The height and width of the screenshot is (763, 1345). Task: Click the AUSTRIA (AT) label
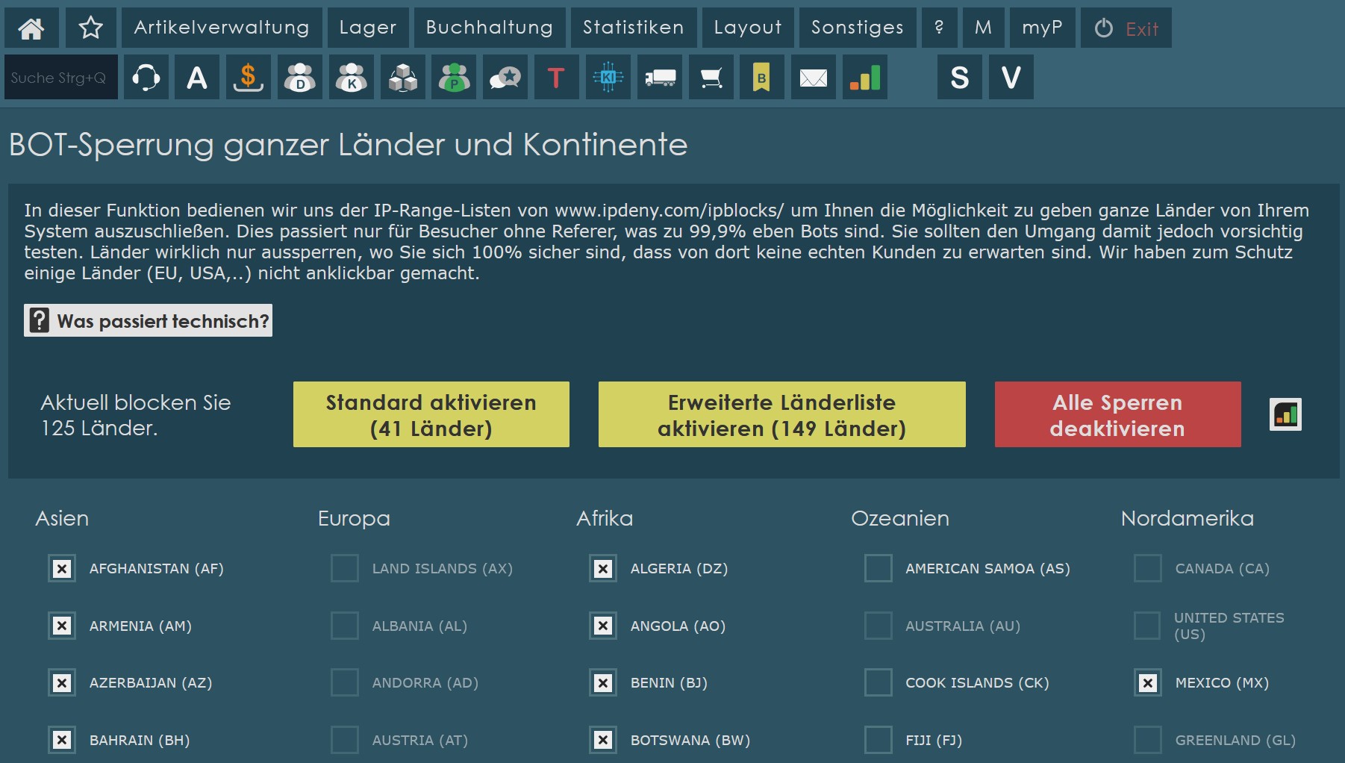pyautogui.click(x=420, y=740)
